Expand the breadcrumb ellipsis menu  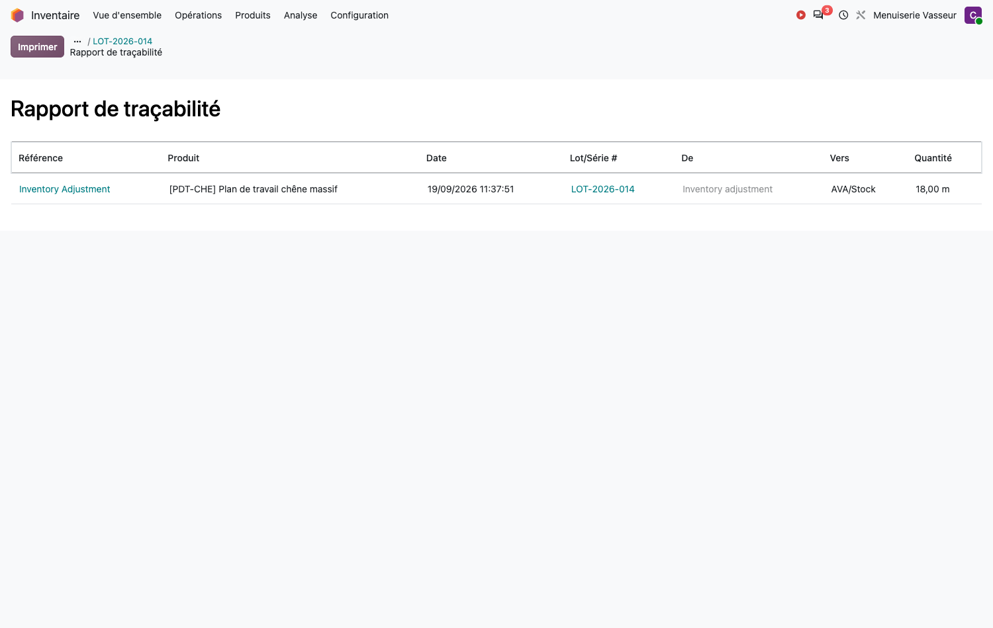[77, 41]
